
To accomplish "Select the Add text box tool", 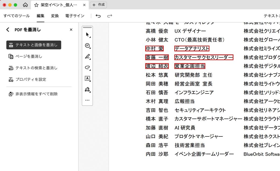I will click(87, 78).
